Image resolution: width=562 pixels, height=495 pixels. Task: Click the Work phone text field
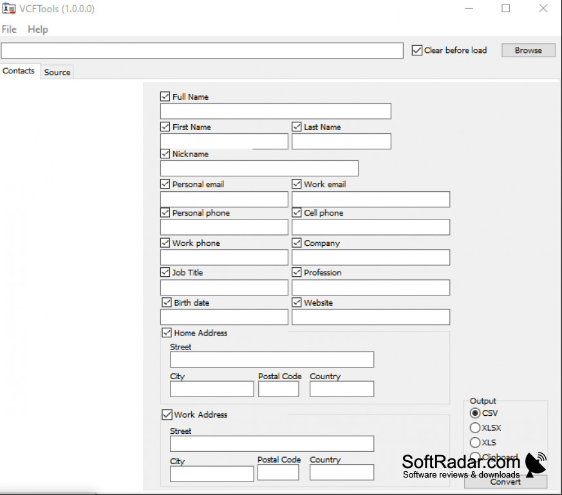pyautogui.click(x=224, y=257)
